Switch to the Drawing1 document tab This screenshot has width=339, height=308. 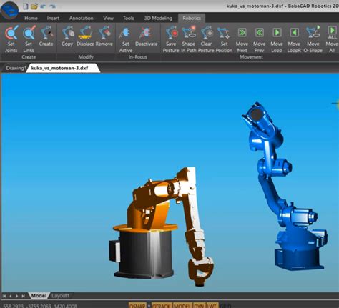pos(15,68)
